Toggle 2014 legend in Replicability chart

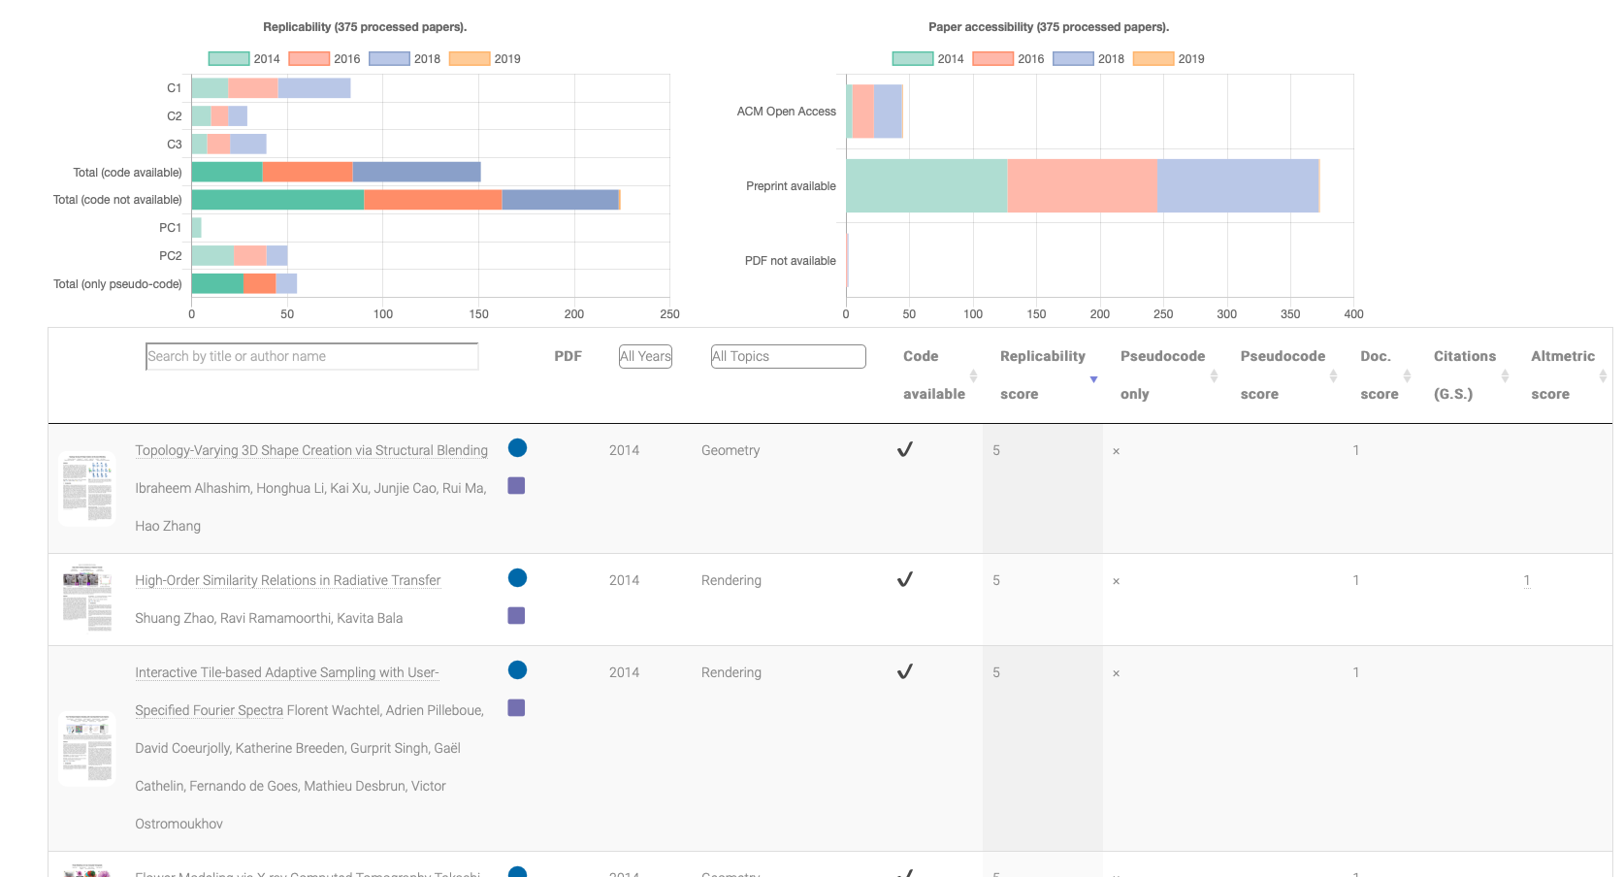pyautogui.click(x=244, y=59)
